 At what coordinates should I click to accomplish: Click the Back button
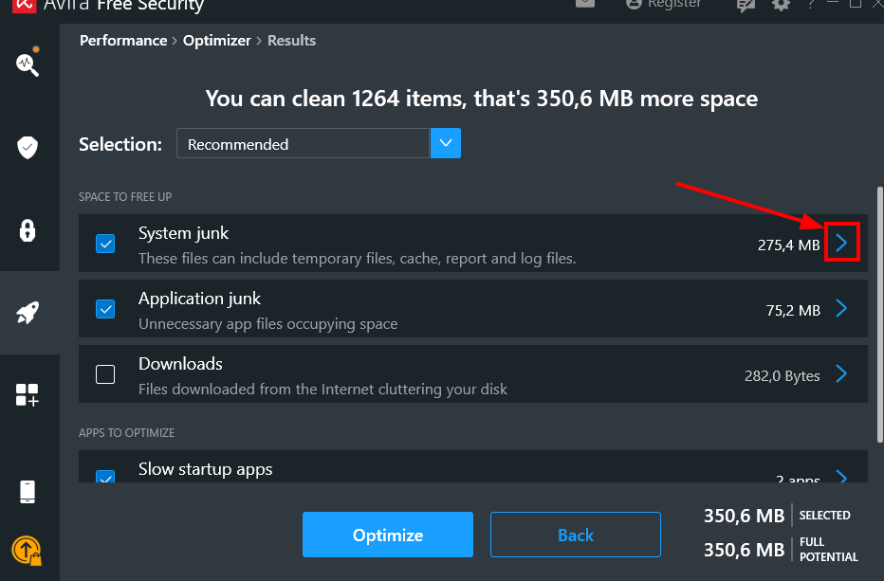[x=576, y=535]
